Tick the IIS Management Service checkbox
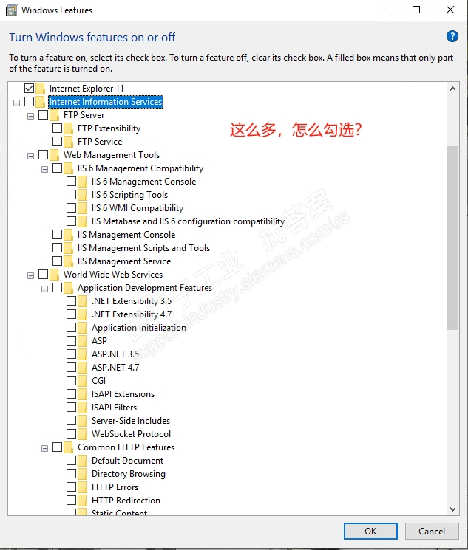Image resolution: width=468 pixels, height=550 pixels. point(57,261)
